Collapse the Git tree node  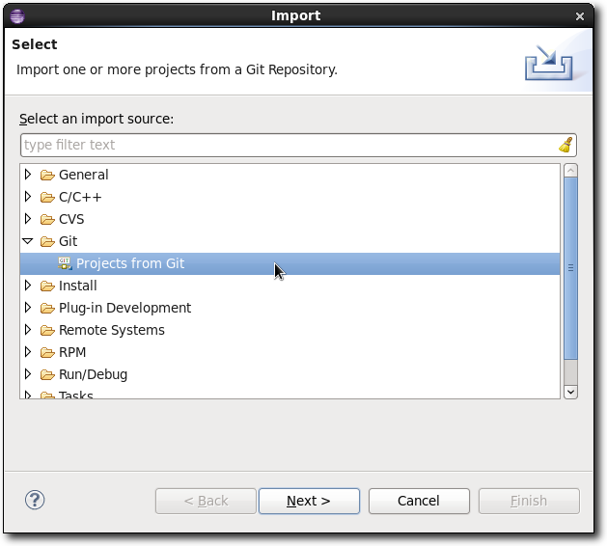29,241
